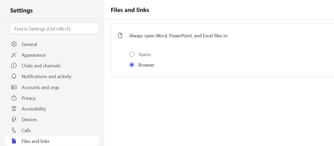Click the file icon beside Always open text
334x146 pixels.
click(120, 36)
